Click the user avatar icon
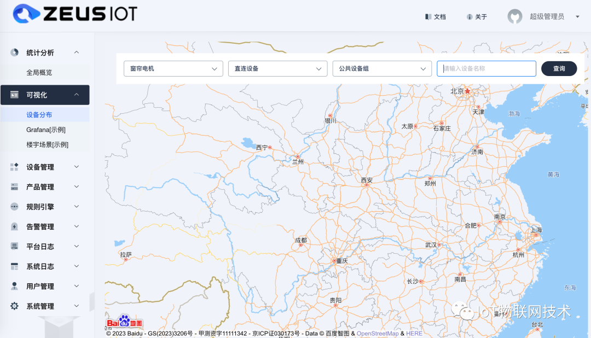This screenshot has width=591, height=338. pos(515,16)
